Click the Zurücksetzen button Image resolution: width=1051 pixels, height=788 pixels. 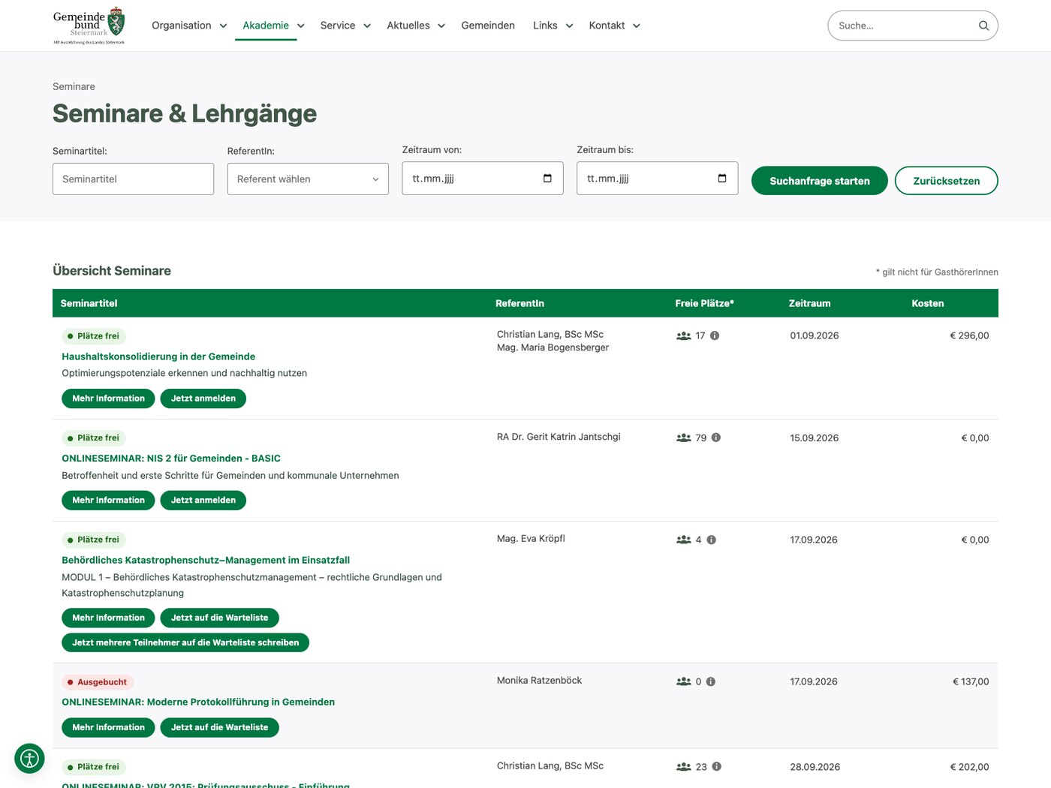click(947, 181)
